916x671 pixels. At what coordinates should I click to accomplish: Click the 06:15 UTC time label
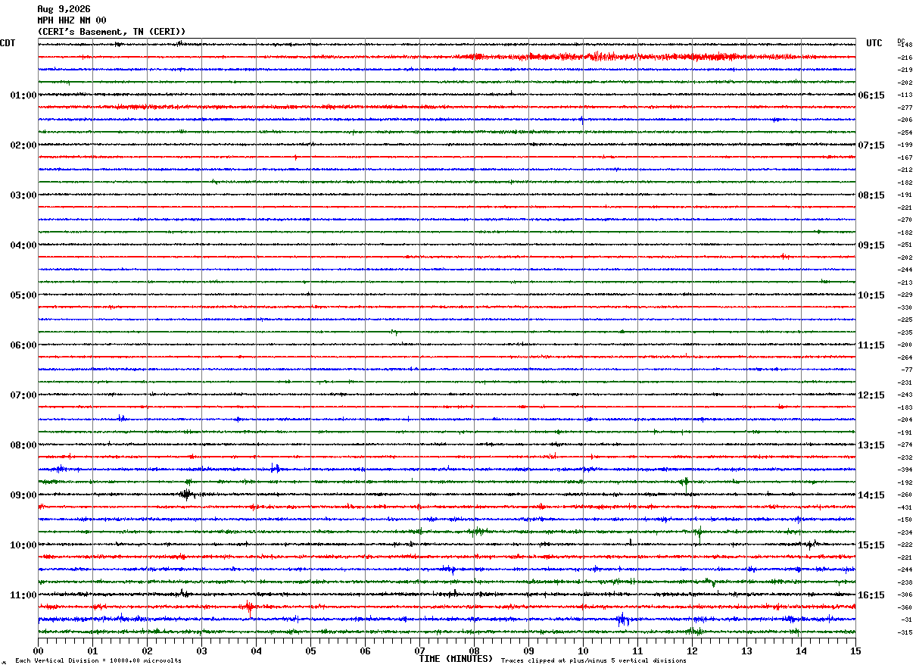[871, 95]
